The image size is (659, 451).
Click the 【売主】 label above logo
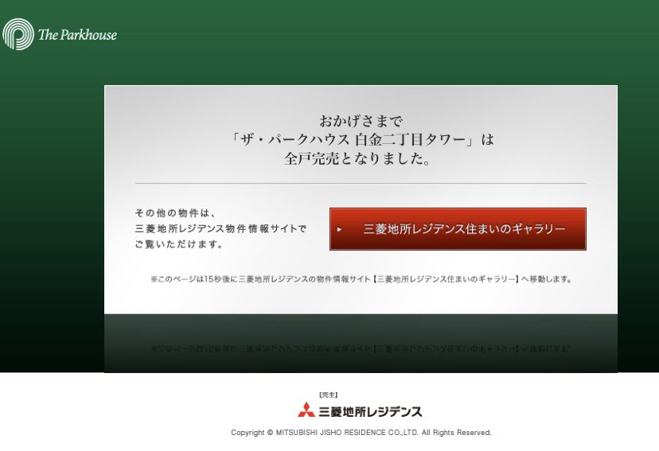click(328, 395)
